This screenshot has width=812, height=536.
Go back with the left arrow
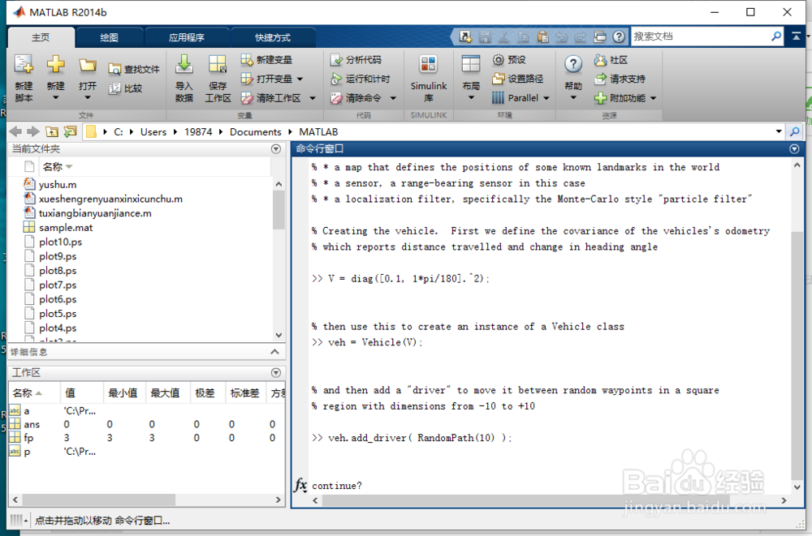pyautogui.click(x=15, y=132)
